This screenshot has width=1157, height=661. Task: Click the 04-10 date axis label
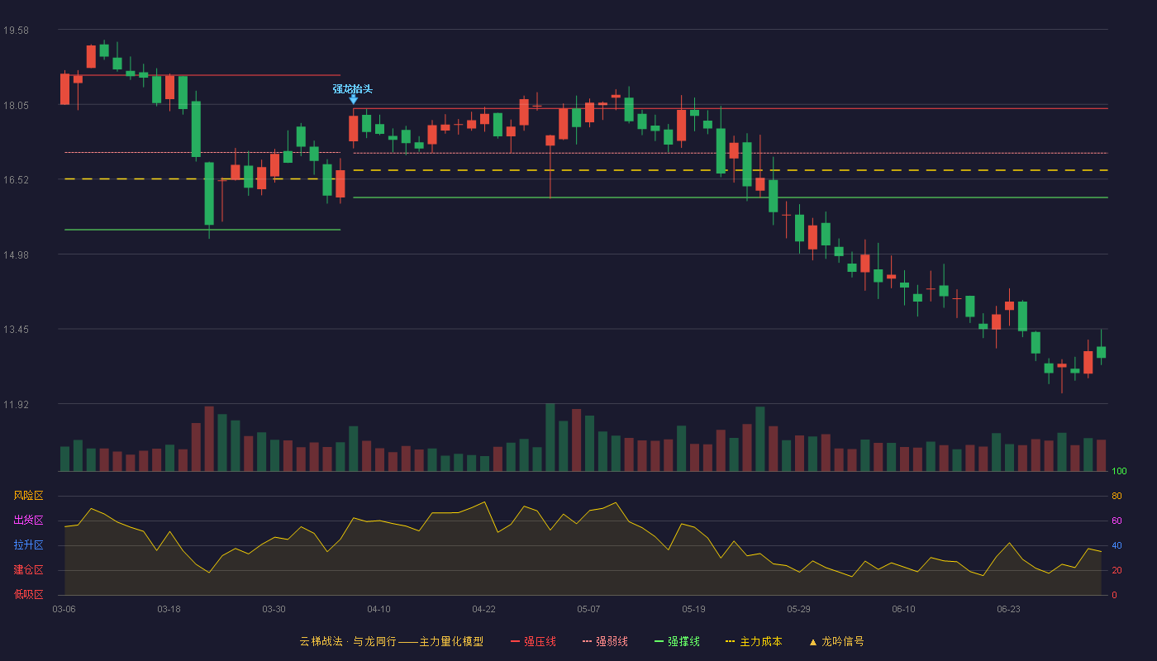point(379,609)
